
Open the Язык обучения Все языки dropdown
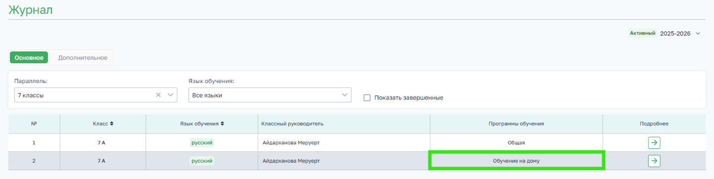click(270, 95)
